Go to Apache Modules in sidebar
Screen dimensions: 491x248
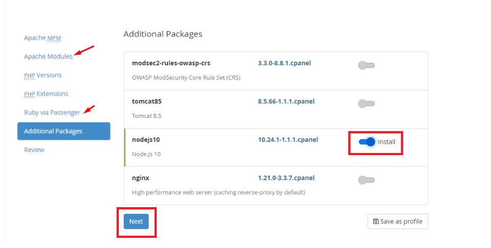point(48,57)
